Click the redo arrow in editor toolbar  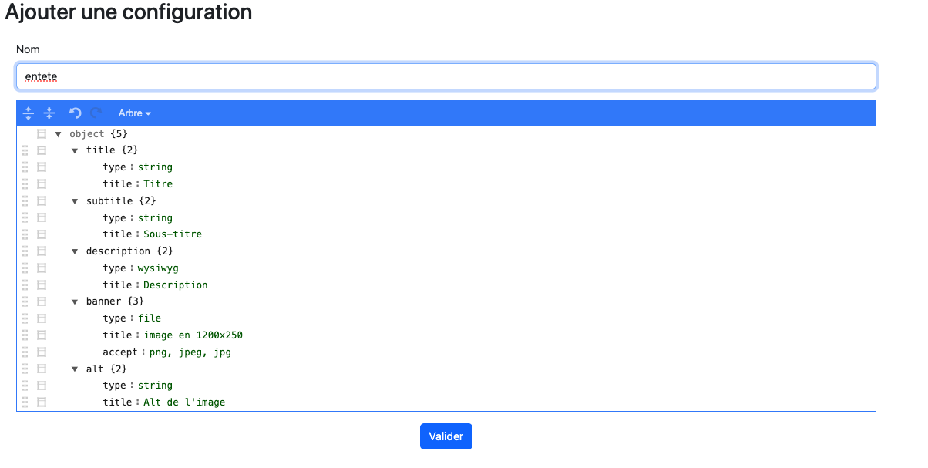click(96, 113)
